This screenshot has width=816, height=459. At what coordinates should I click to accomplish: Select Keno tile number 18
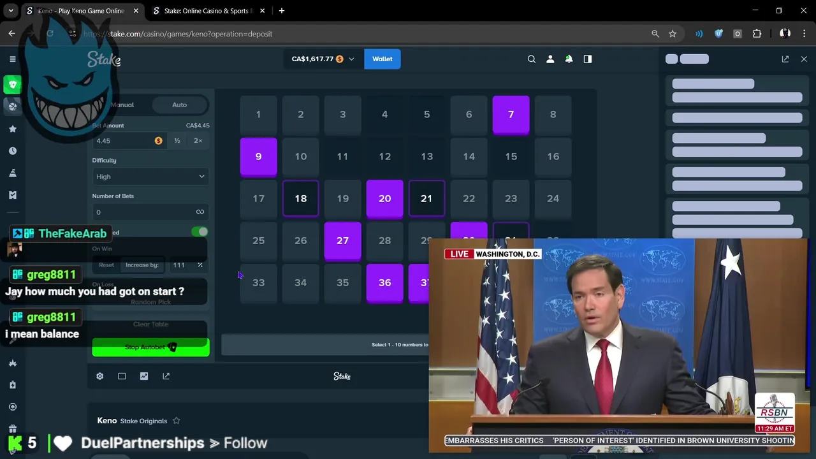(300, 199)
